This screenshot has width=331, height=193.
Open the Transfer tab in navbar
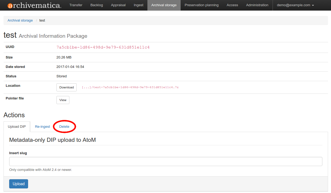(76, 5)
